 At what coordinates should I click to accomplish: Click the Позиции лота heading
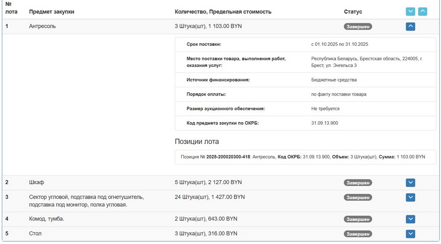[197, 141]
